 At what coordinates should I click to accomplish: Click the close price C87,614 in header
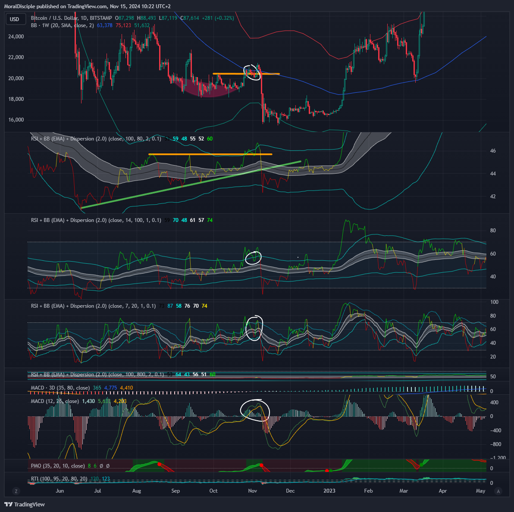[190, 18]
